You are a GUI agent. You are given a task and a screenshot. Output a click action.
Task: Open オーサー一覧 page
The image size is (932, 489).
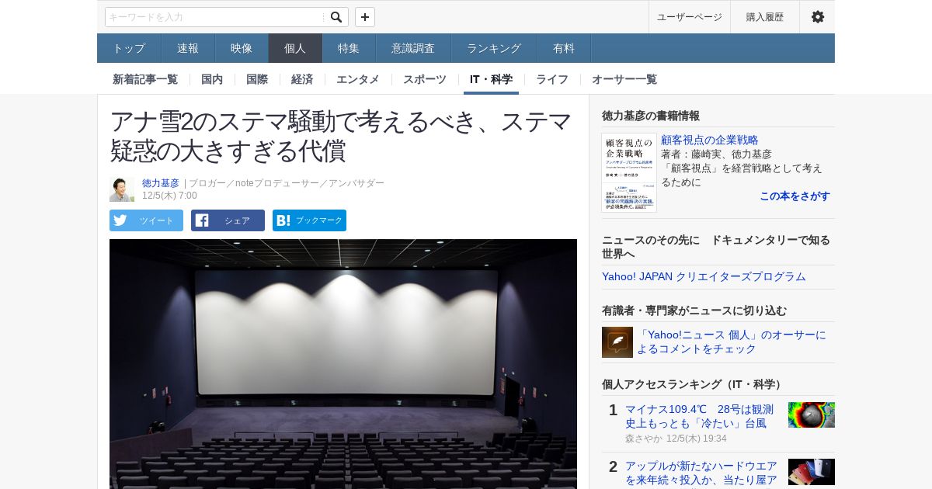pyautogui.click(x=624, y=79)
